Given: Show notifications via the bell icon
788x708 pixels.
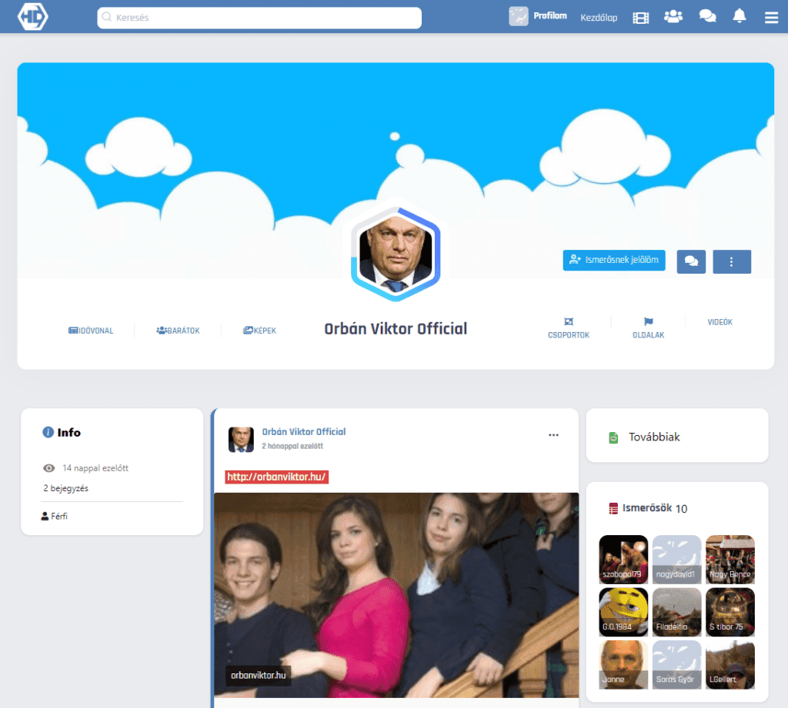Looking at the screenshot, I should [739, 17].
